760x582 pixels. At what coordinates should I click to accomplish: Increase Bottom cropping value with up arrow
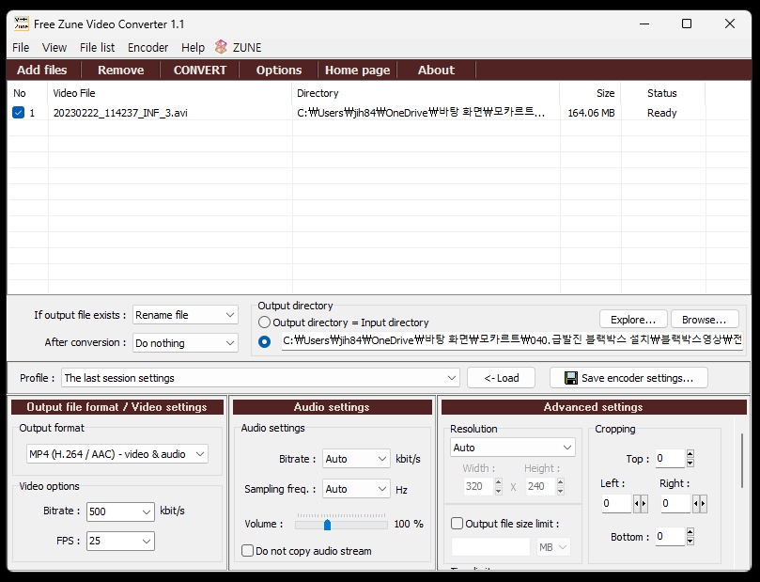690,532
